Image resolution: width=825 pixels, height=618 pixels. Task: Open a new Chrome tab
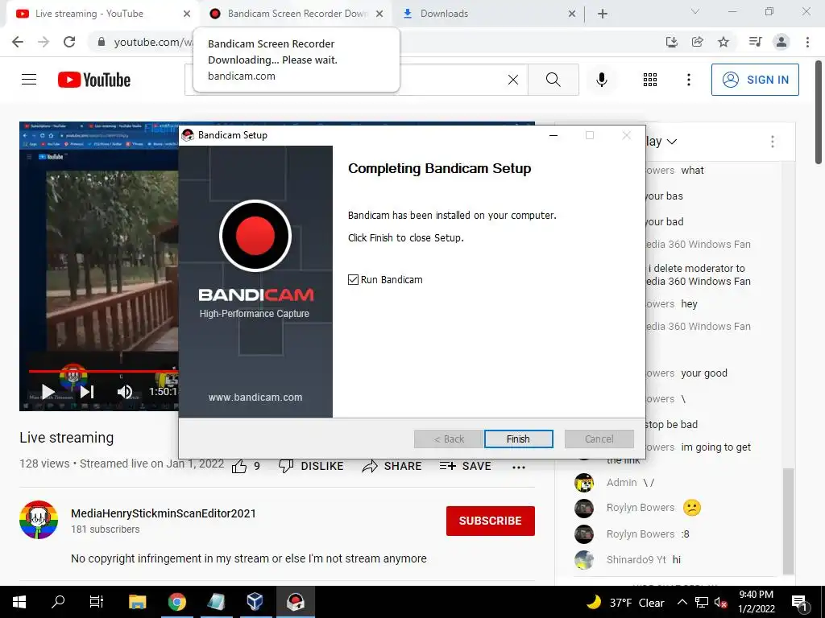(603, 14)
